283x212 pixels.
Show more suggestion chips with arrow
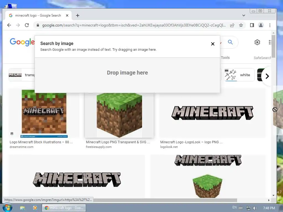pos(267,76)
